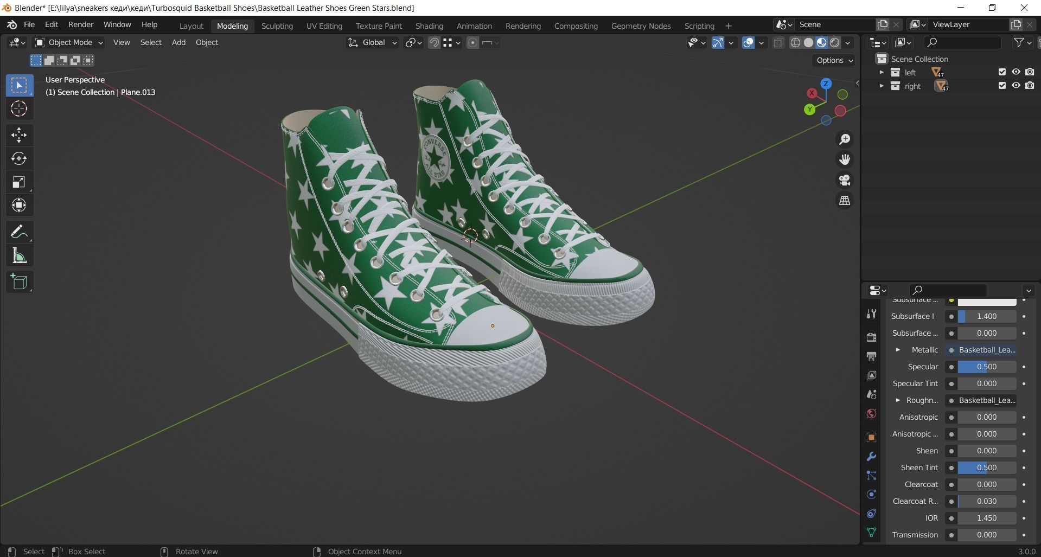Select the Measure tool
Image resolution: width=1041 pixels, height=557 pixels.
tap(19, 255)
